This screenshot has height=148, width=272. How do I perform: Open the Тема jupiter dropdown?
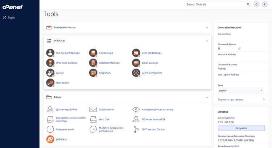241,91
